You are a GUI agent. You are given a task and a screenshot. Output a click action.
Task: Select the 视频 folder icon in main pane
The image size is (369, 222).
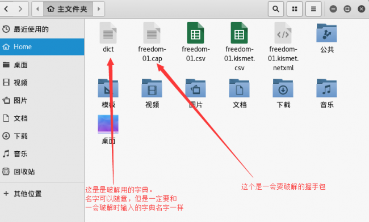152,88
